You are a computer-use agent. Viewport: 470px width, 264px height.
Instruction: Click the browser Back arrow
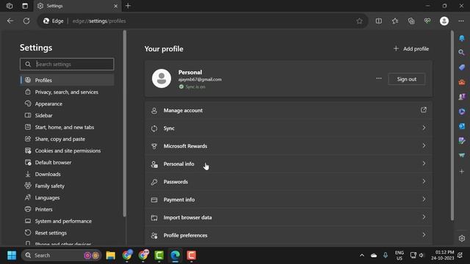10,21
